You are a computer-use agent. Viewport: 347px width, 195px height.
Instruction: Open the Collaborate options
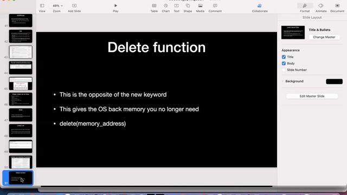pyautogui.click(x=260, y=5)
